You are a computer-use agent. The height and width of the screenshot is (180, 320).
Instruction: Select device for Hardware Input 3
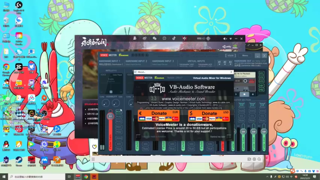pyautogui.click(x=160, y=64)
